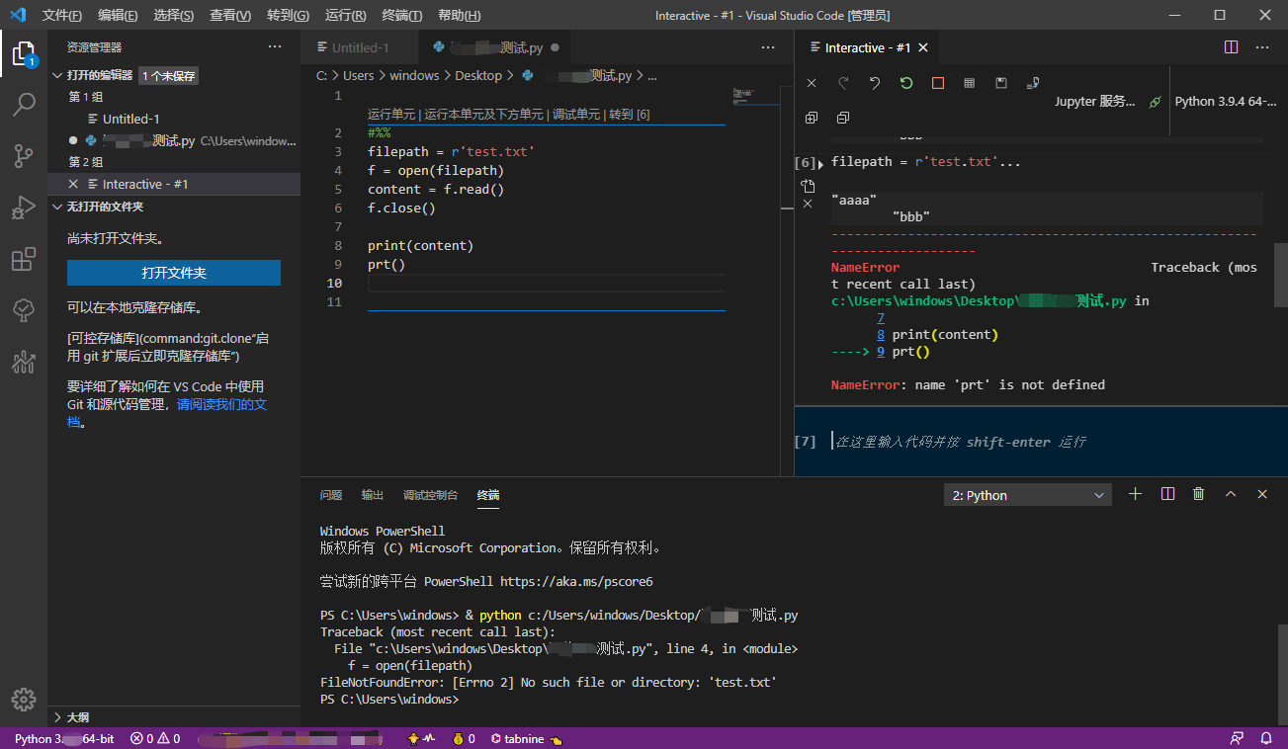The width and height of the screenshot is (1288, 749).
Task: Open the Search view in activity bar
Action: point(24,104)
